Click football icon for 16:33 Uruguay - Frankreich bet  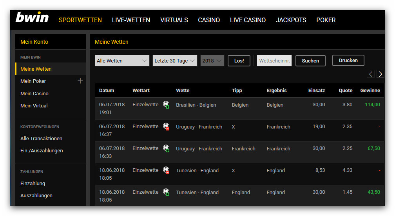tap(166, 148)
